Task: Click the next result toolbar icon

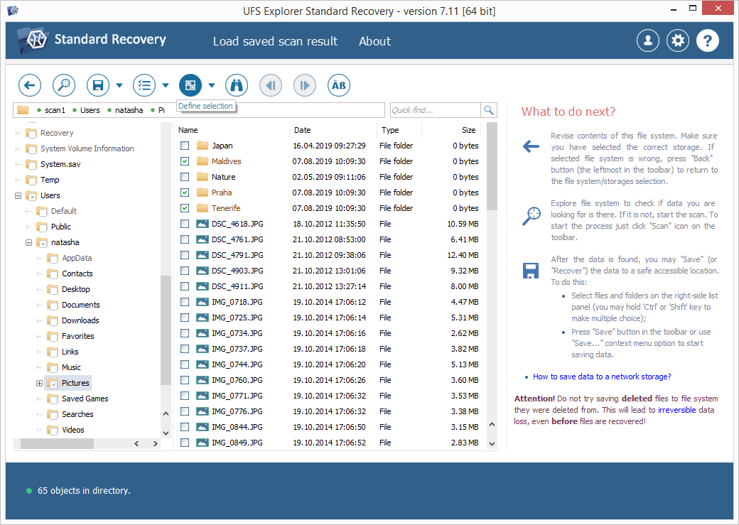Action: coord(305,85)
